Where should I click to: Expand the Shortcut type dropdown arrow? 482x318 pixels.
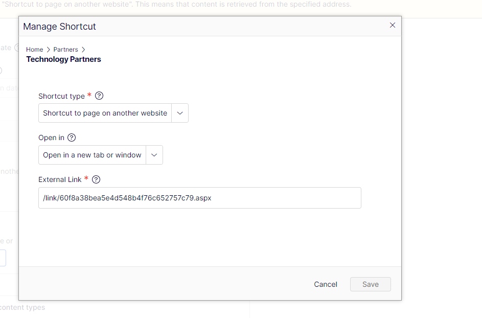180,113
